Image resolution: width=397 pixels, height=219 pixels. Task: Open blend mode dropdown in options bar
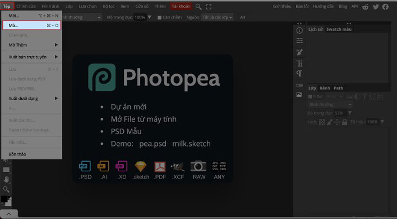81,17
